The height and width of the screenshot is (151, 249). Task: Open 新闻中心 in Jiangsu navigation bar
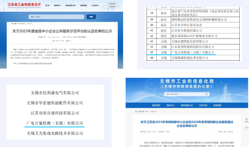pos(58,5)
